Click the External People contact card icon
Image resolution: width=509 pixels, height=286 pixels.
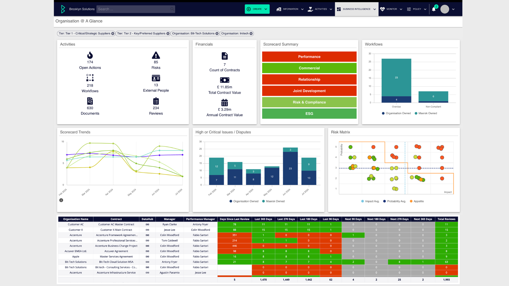(x=156, y=78)
